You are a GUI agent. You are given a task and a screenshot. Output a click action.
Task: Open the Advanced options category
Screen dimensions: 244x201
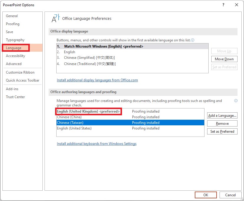(23, 64)
